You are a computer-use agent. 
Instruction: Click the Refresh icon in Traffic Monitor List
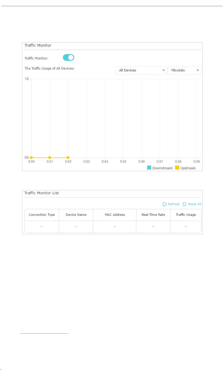point(164,204)
